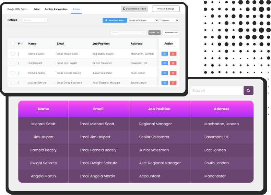The image size is (271, 195).
Task: Open entry number 1 link
Action: coord(19,54)
